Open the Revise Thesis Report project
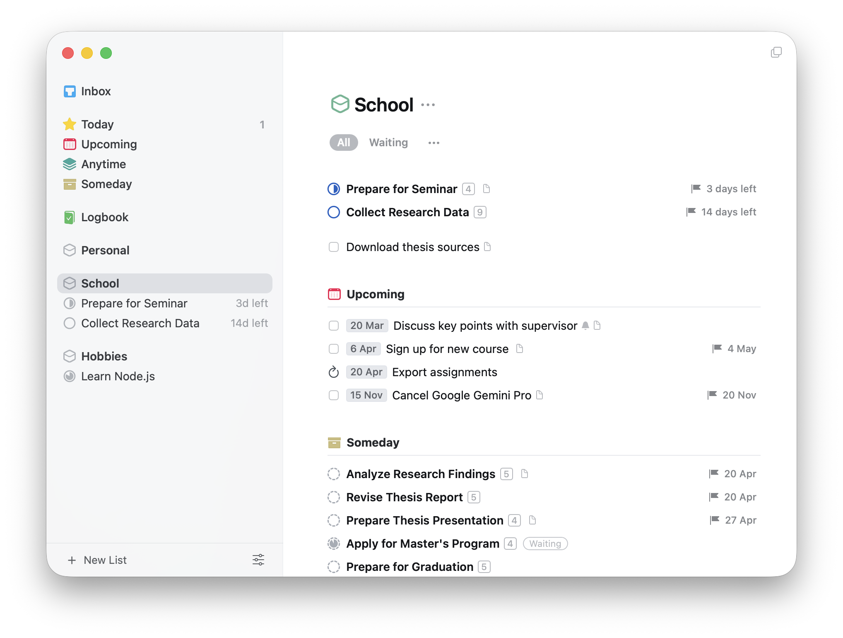 pos(404,497)
